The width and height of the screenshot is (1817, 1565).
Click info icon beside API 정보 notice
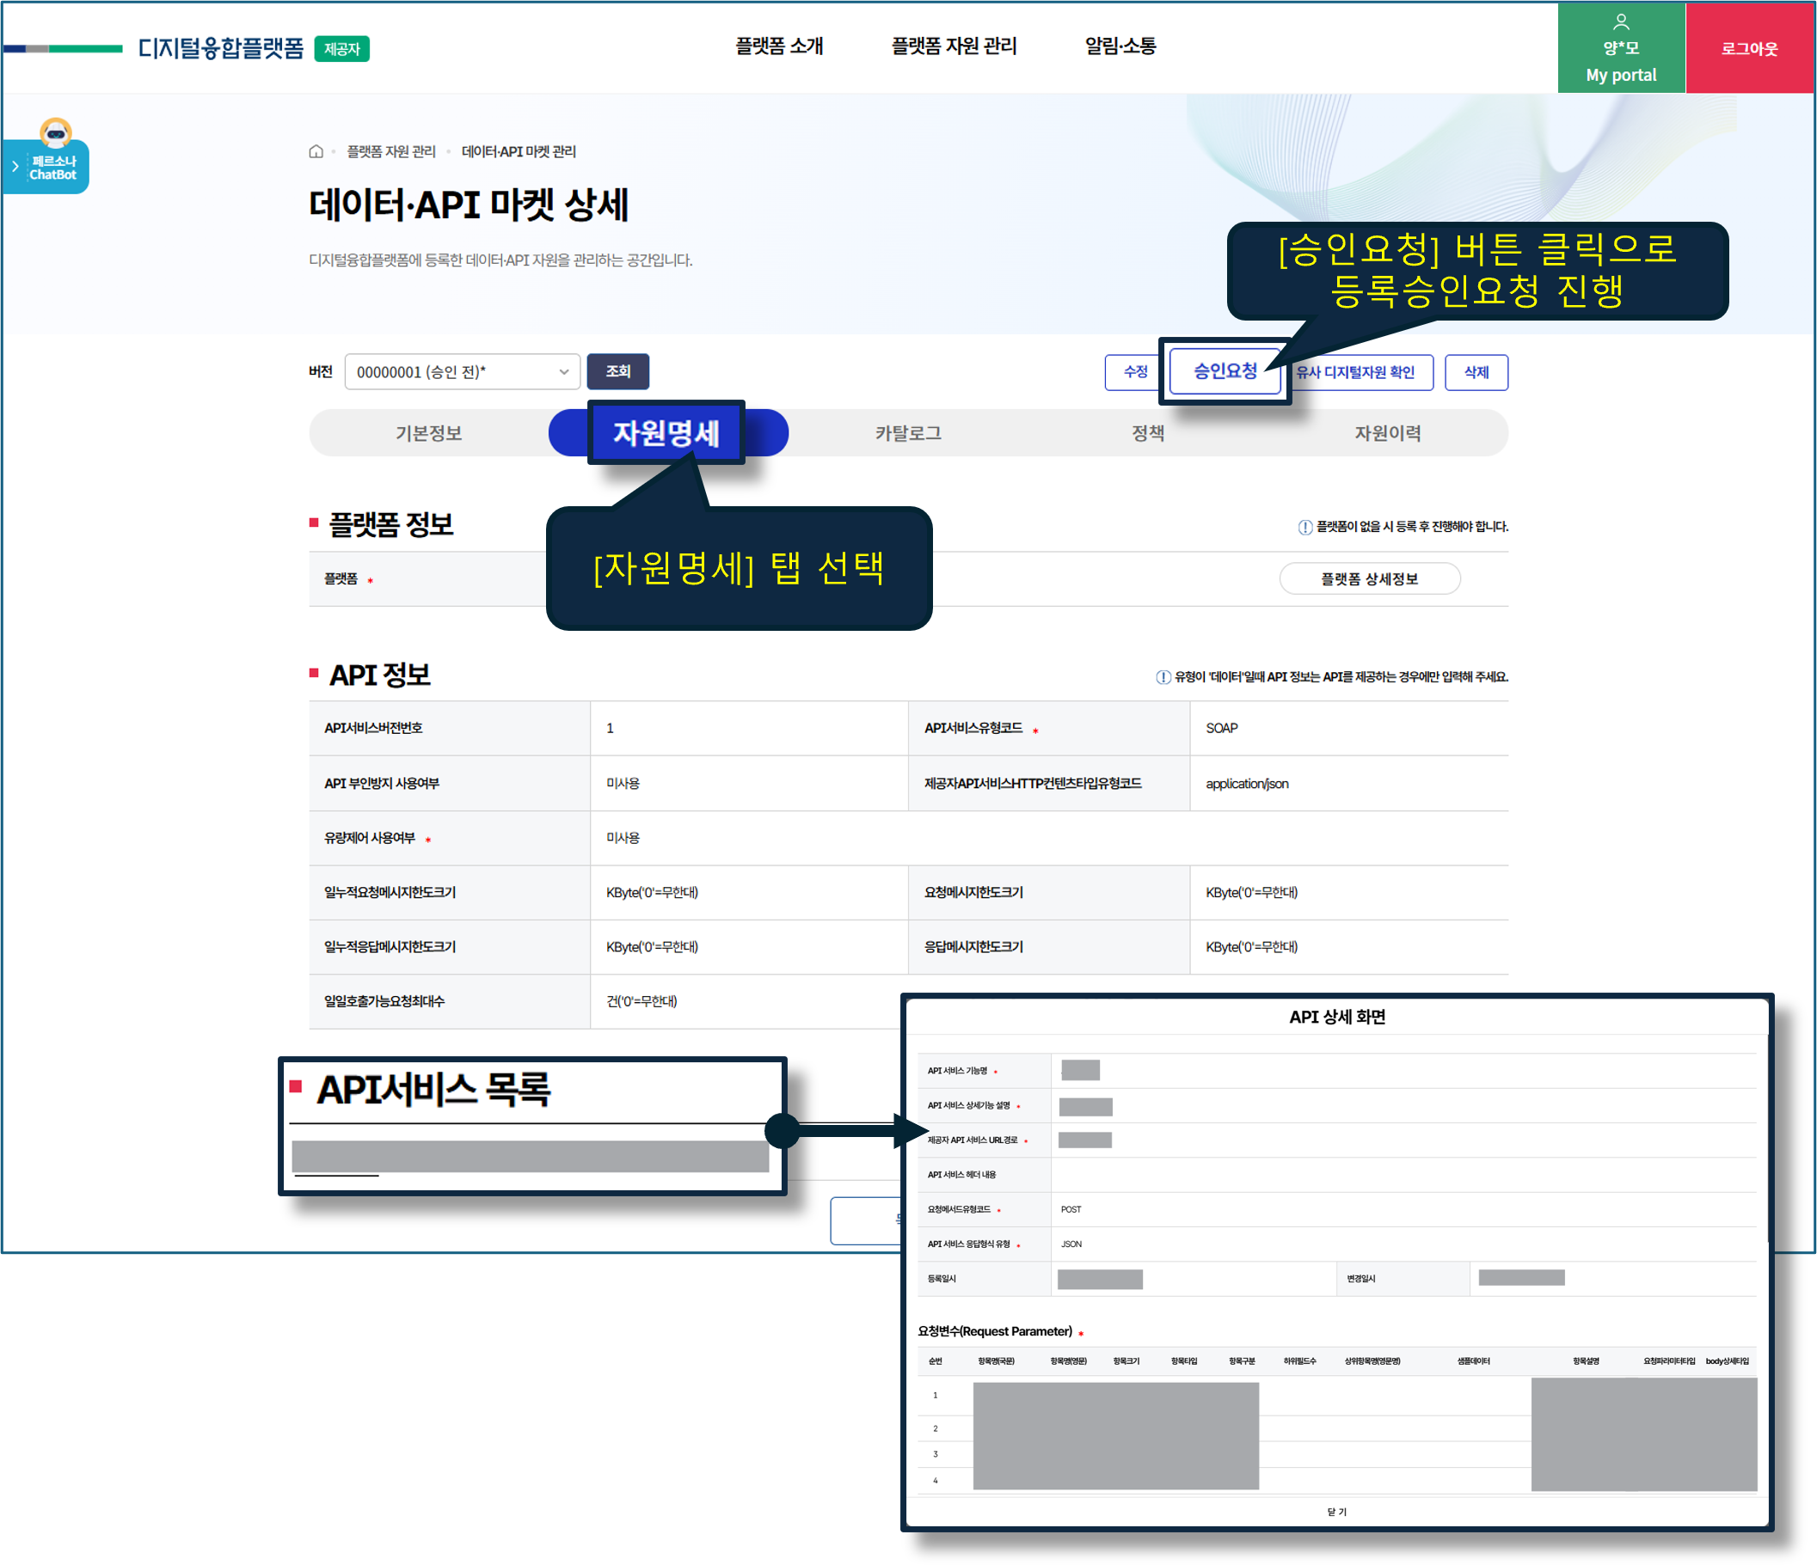pos(1163,677)
